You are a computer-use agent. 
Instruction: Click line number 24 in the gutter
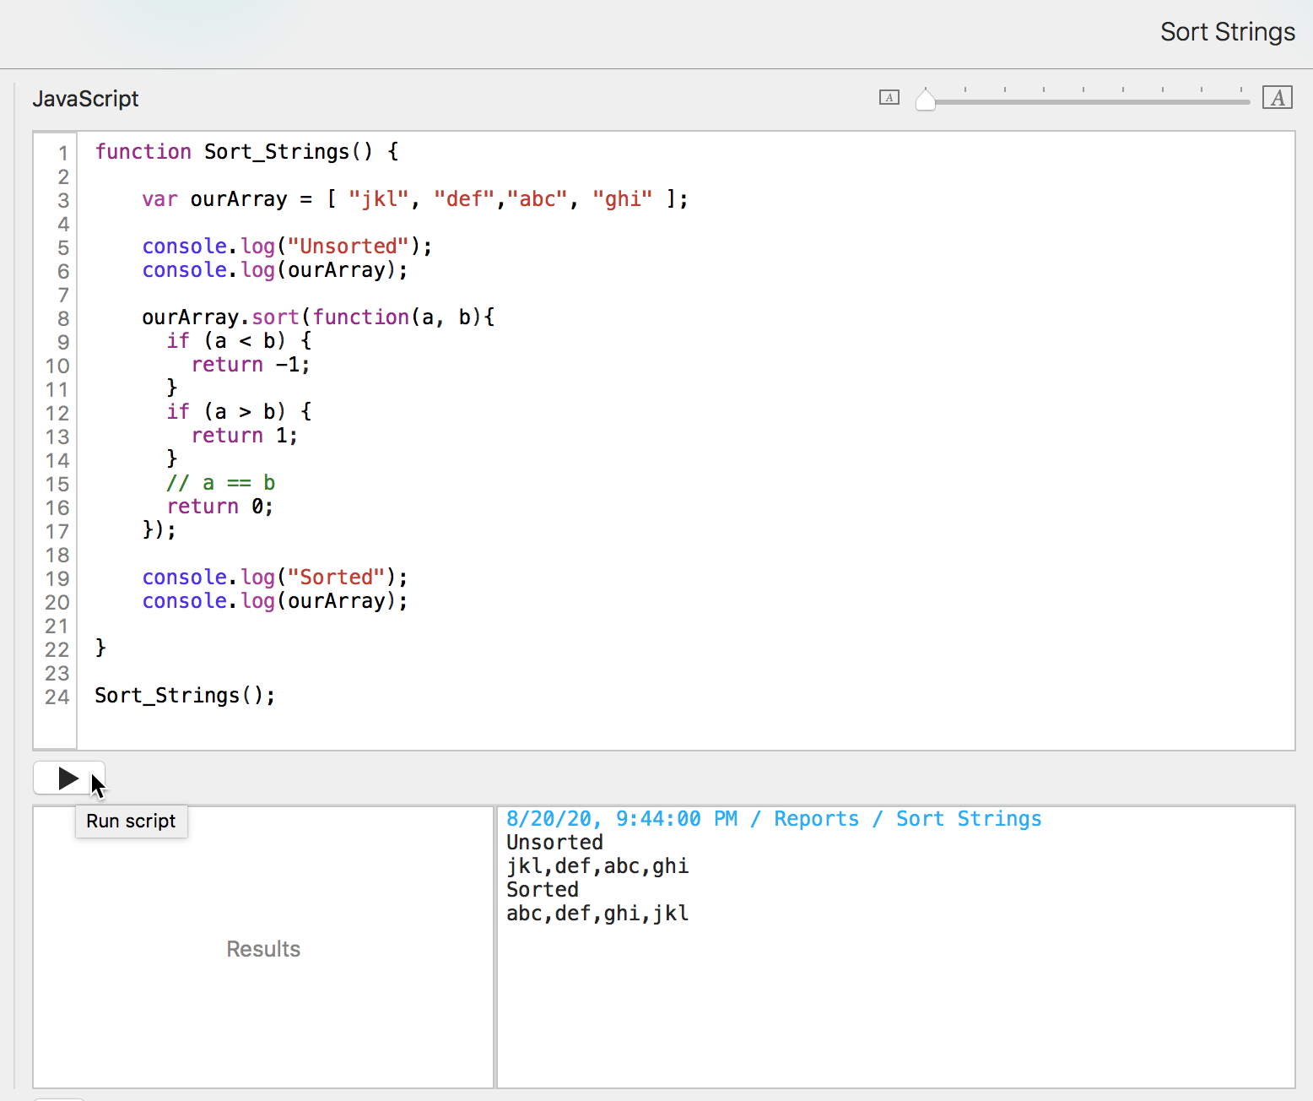click(57, 697)
